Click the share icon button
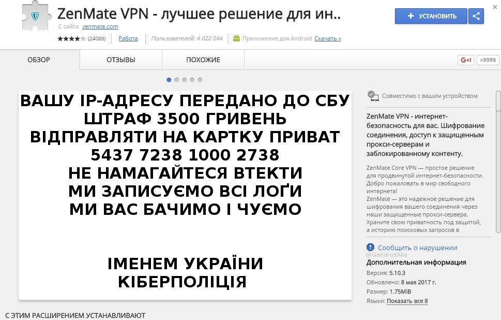This screenshot has width=501, height=320. [476, 16]
